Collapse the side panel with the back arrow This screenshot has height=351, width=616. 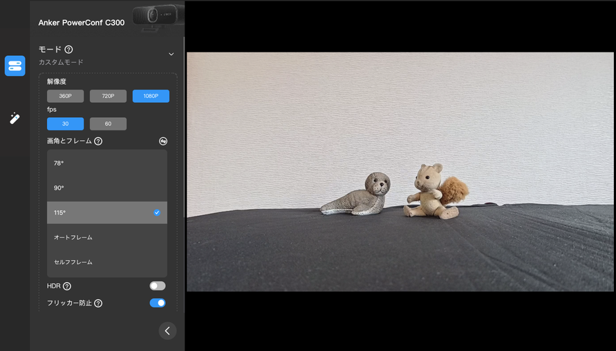[167, 330]
